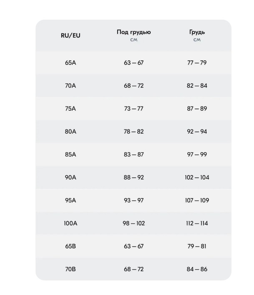The height and width of the screenshot is (295, 254).
Task: Click bust value 102 – 104
Action: (x=197, y=177)
